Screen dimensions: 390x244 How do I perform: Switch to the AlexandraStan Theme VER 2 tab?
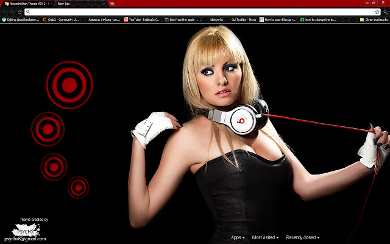pos(27,4)
